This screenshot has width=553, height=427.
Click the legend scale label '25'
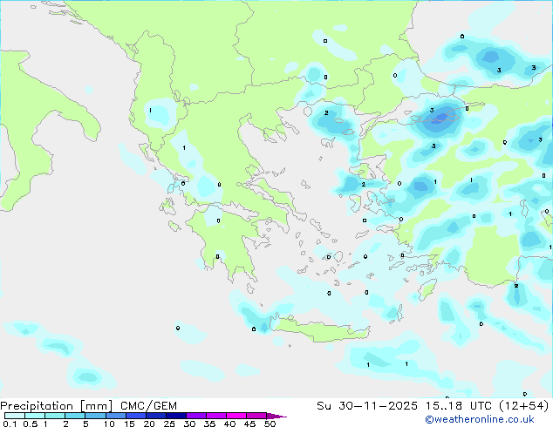click(169, 424)
